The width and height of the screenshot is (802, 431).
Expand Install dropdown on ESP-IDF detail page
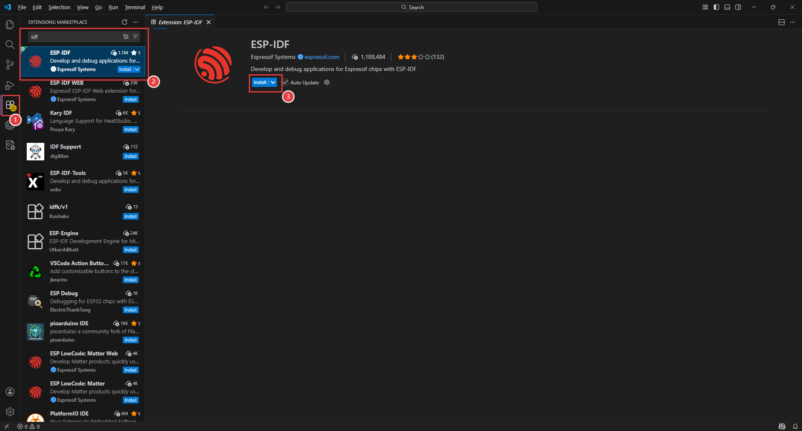point(273,82)
